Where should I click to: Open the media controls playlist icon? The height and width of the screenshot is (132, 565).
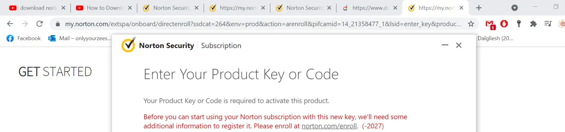point(548,24)
